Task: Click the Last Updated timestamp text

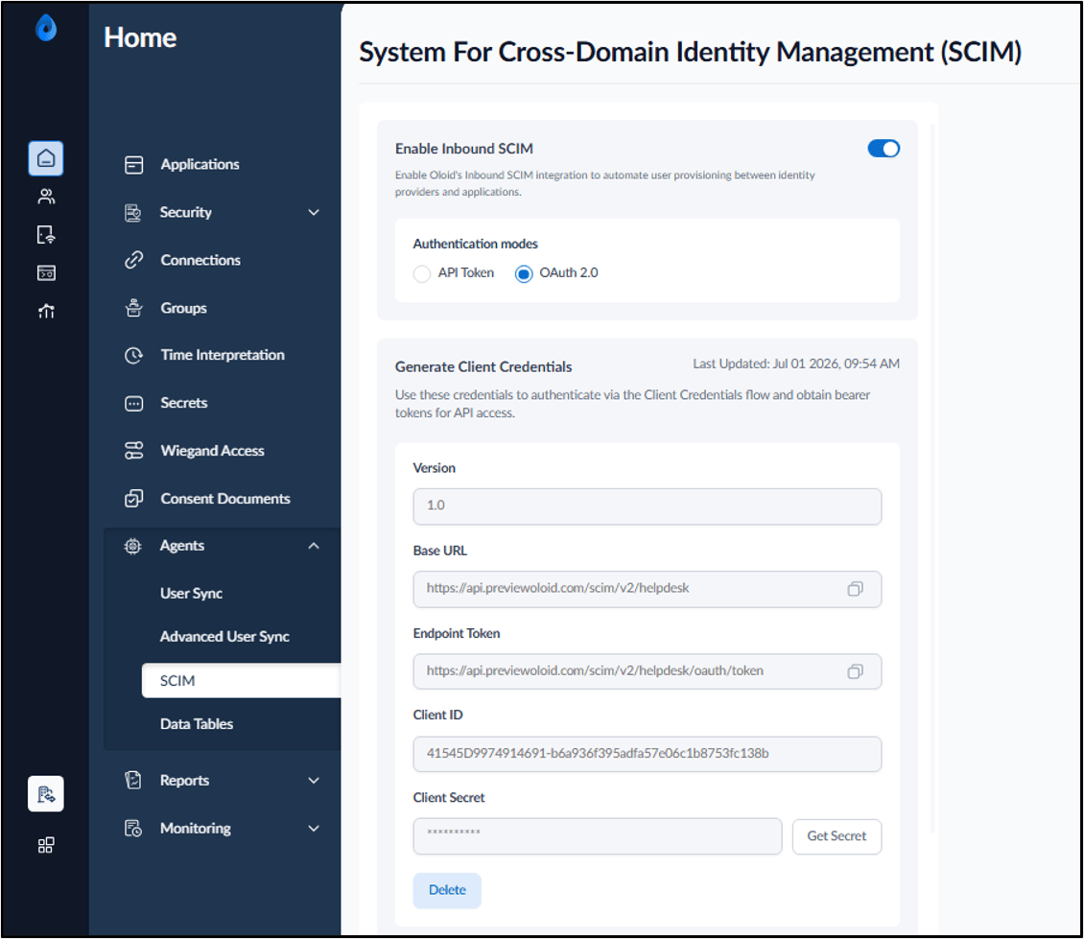Action: click(x=795, y=364)
